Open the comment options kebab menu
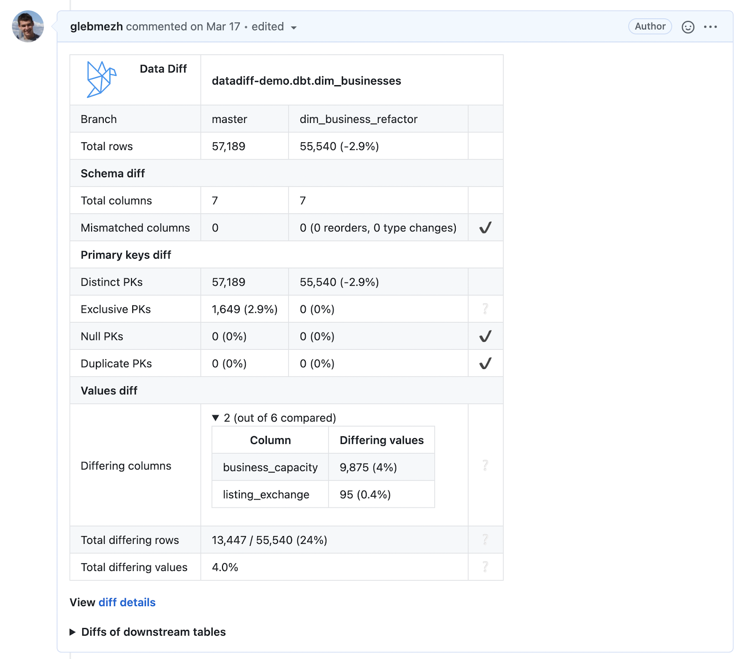Screen dimensions: 748x659 (x=710, y=27)
